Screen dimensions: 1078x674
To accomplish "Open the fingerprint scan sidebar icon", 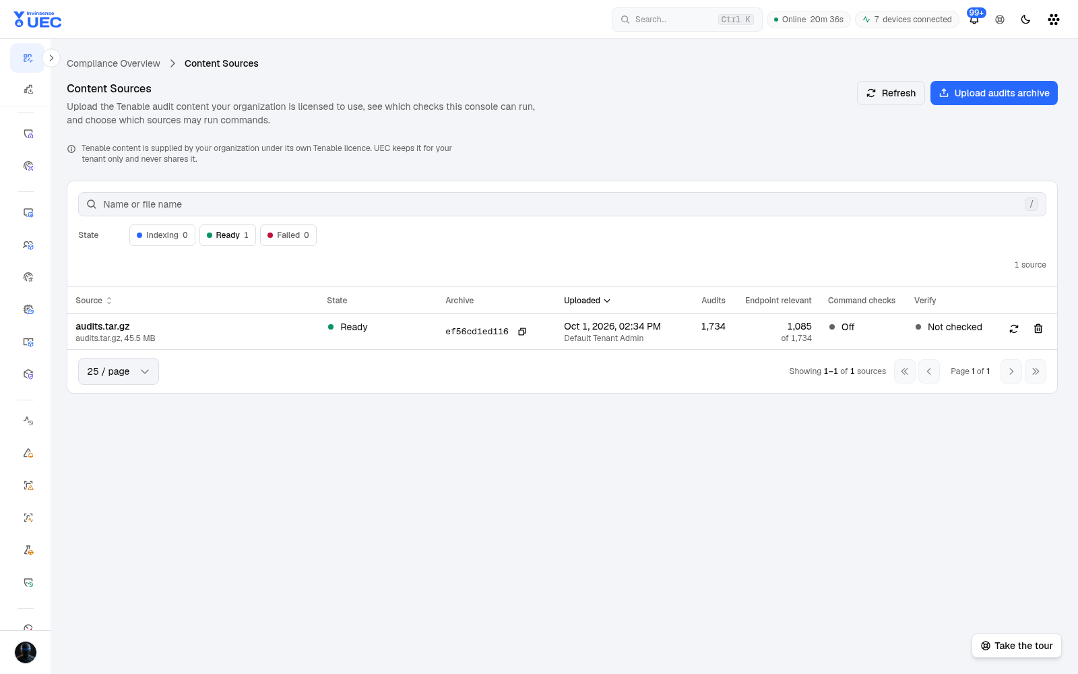I will [x=28, y=166].
